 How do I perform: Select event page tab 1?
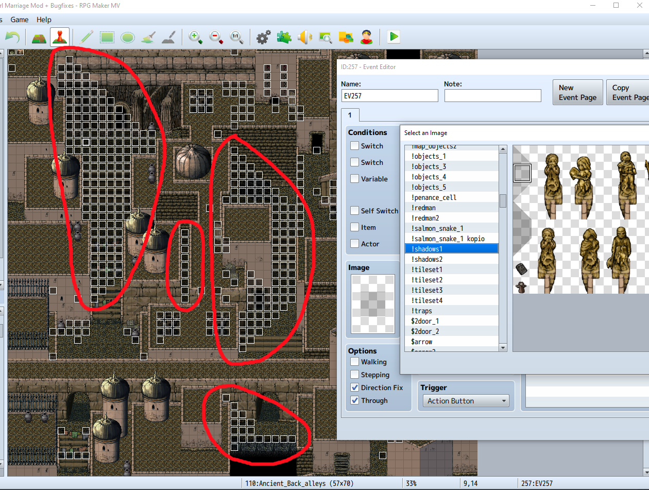coord(350,115)
